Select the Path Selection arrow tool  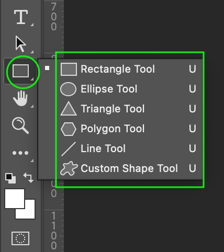point(20,44)
